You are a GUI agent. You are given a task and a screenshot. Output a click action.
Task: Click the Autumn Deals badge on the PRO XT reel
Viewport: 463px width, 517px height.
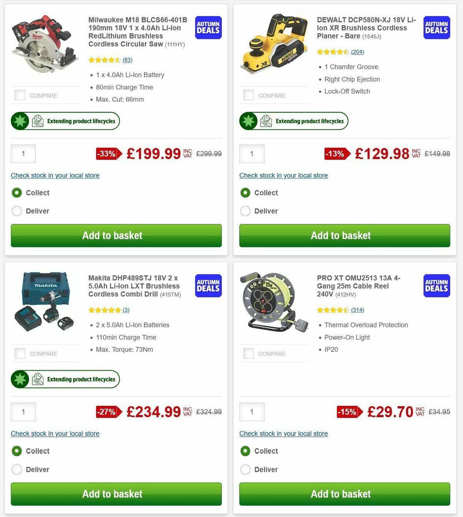(x=436, y=286)
